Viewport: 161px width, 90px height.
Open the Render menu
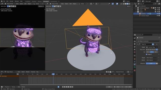(12, 1)
